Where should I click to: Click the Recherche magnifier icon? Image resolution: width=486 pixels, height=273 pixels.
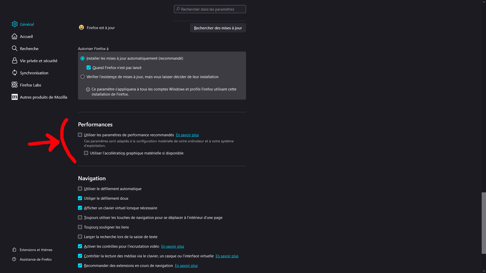[15, 49]
